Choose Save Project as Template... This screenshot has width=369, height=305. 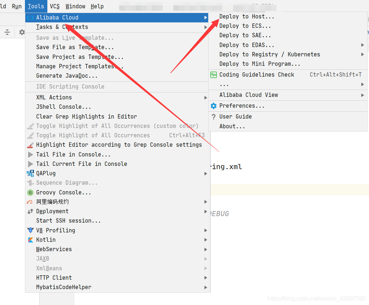pyautogui.click(x=117, y=57)
